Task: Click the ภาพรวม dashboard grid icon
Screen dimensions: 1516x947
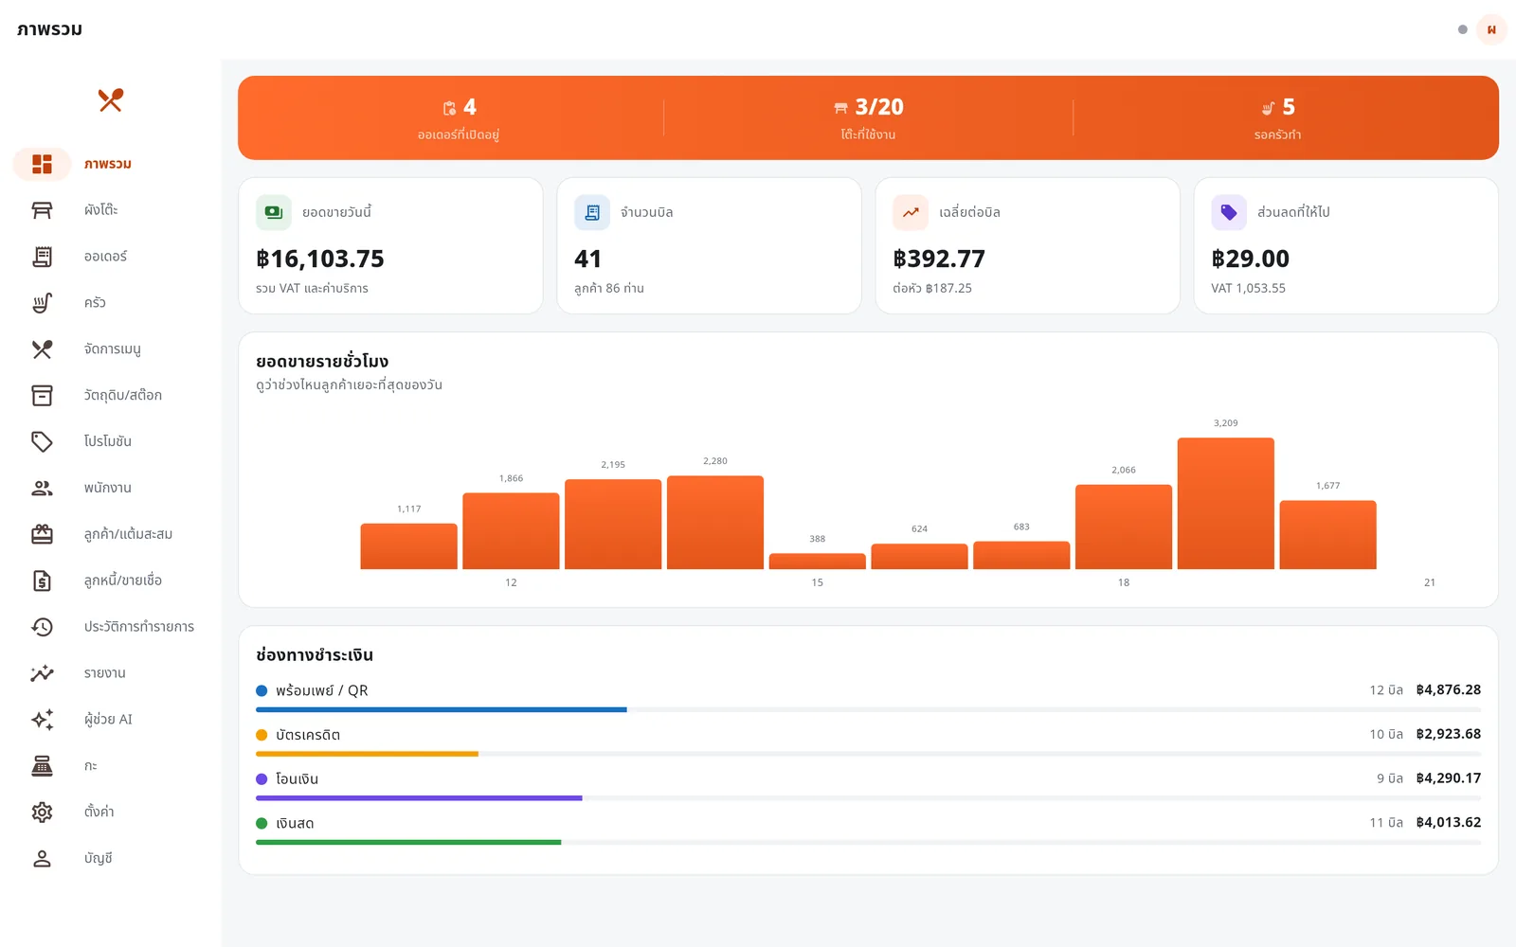Action: (42, 164)
